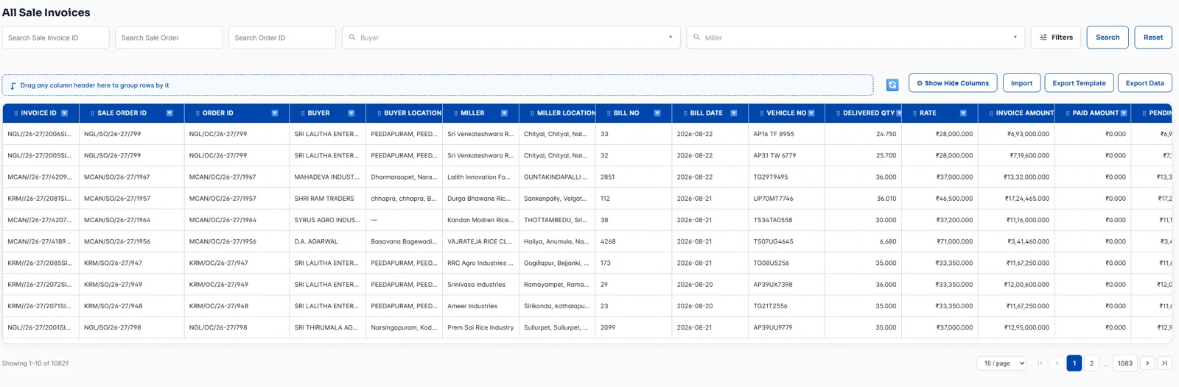Click the Import button
Image resolution: width=1179 pixels, height=387 pixels.
point(1021,83)
